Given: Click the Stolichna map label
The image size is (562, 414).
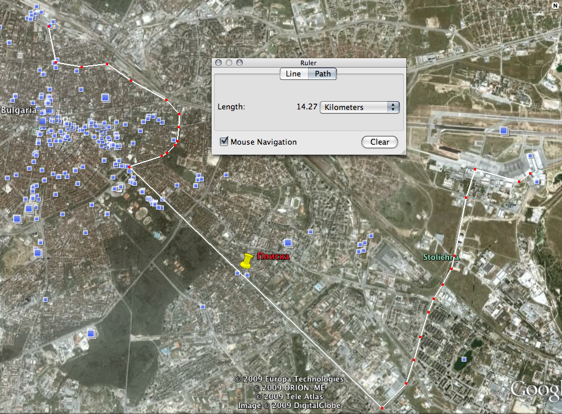Looking at the screenshot, I should coord(441,257).
